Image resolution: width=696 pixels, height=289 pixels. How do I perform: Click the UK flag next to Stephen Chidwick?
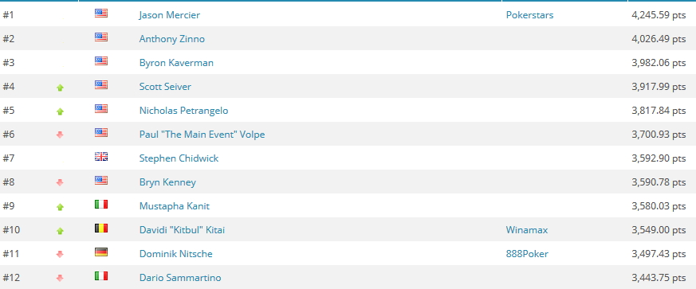(101, 157)
